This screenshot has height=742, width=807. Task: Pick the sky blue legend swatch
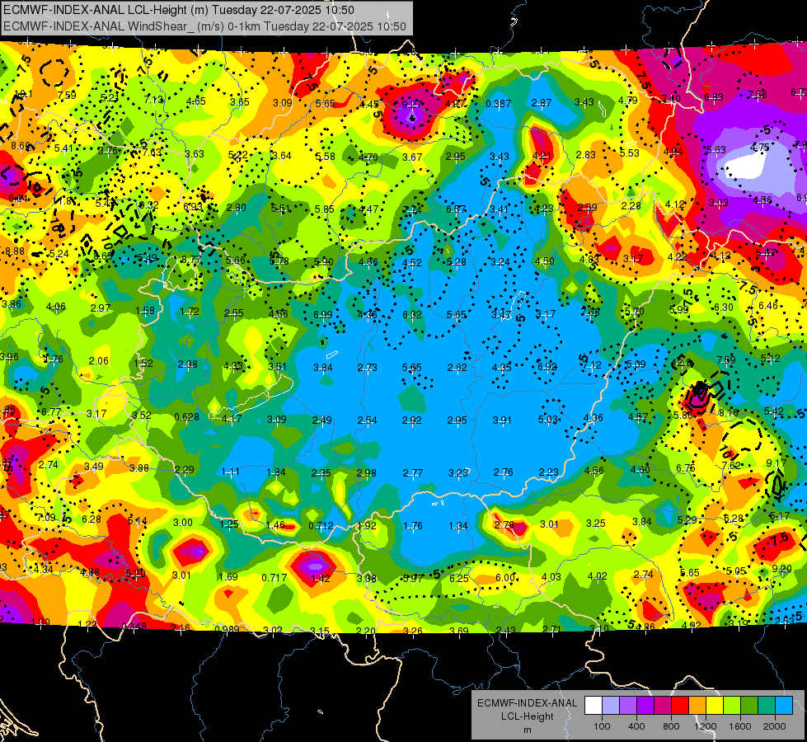tap(785, 705)
